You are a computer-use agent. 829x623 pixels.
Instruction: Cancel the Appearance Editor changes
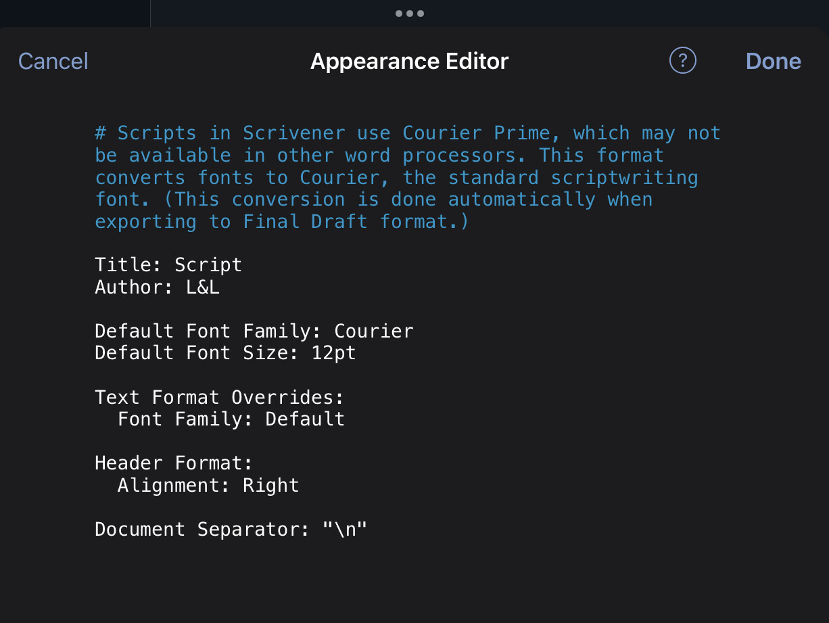(x=53, y=61)
